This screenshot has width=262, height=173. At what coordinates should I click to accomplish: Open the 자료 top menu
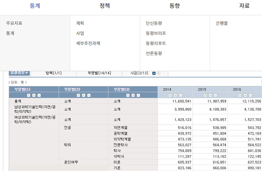point(244,6)
